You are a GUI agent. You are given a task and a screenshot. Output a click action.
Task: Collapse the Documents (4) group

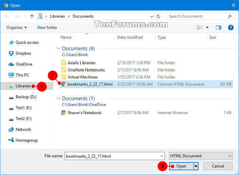click(x=58, y=49)
